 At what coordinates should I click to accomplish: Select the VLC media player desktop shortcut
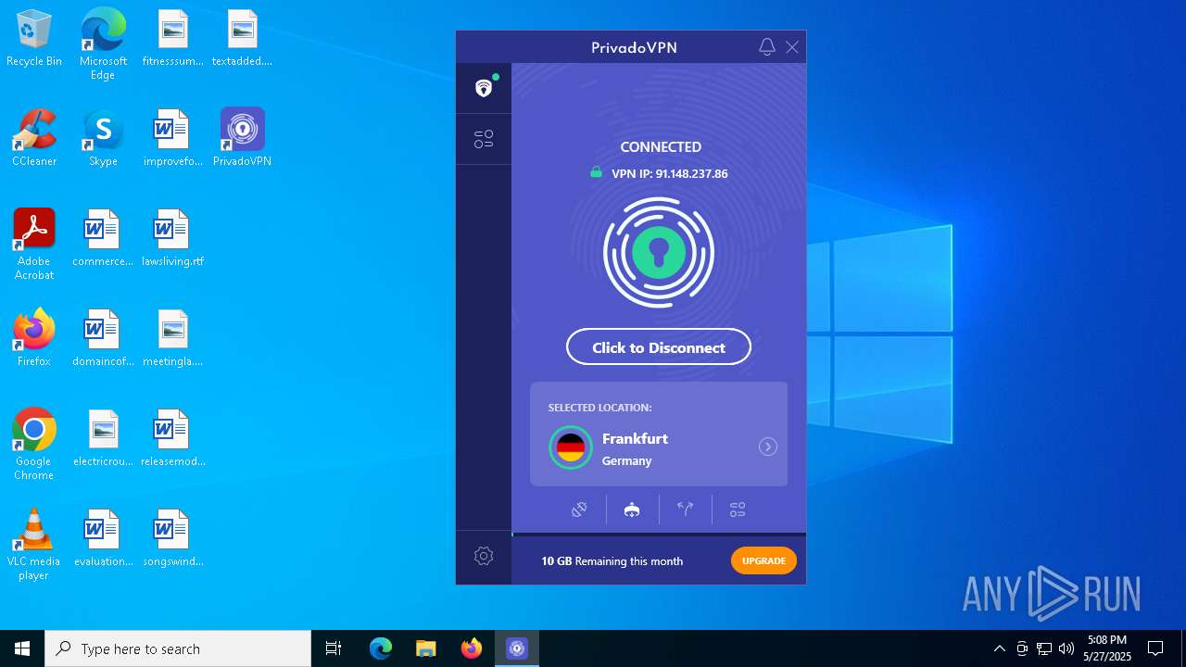[x=34, y=545]
